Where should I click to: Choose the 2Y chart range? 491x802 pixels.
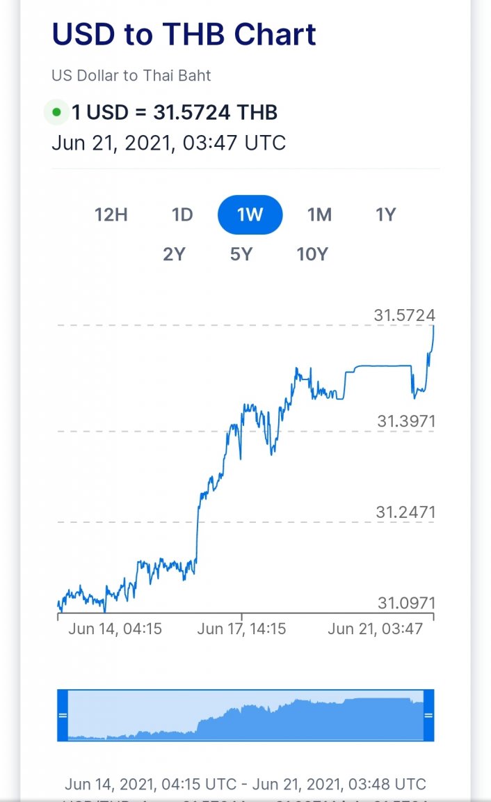[x=175, y=254]
